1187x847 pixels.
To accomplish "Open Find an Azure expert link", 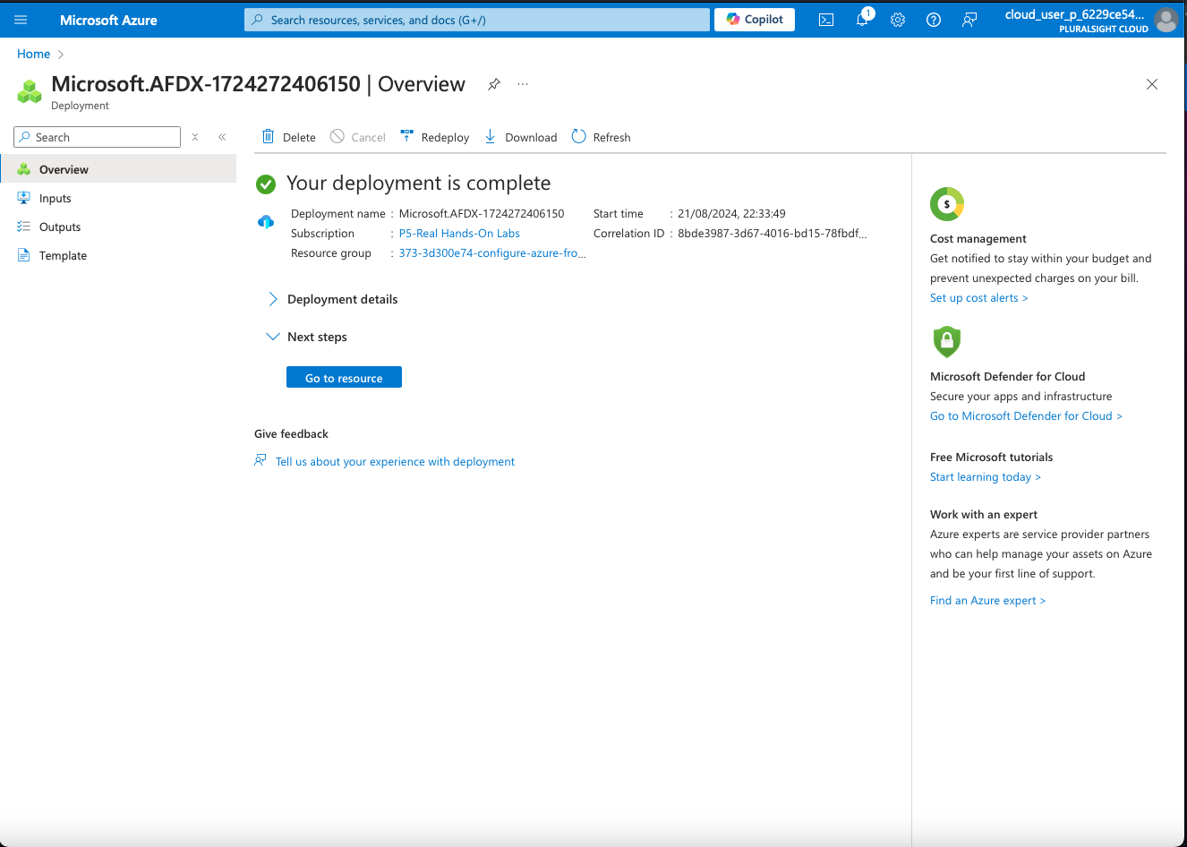I will [987, 600].
